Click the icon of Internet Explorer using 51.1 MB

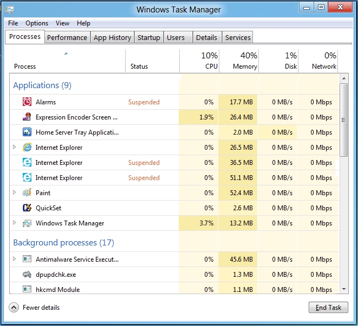(x=27, y=177)
